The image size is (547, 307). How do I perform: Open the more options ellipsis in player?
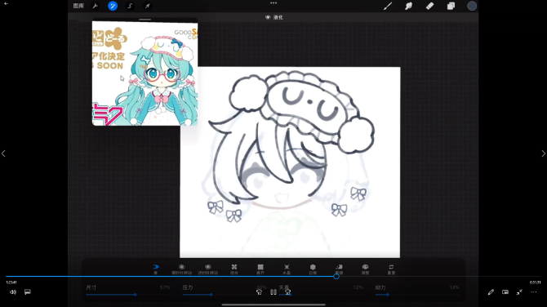pos(534,292)
